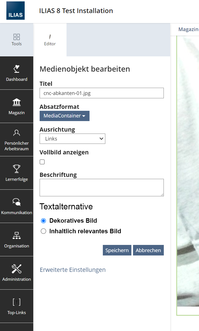Click the ILIAS logo

coord(15,10)
